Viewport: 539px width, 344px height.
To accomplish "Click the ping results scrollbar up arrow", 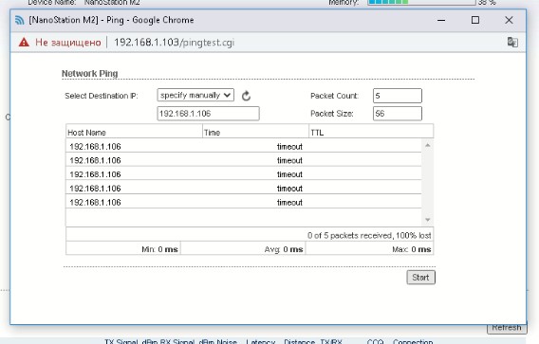I will (428, 145).
